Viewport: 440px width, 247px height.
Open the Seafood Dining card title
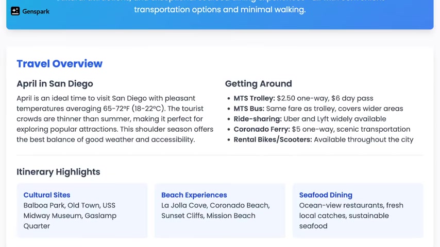tap(326, 195)
